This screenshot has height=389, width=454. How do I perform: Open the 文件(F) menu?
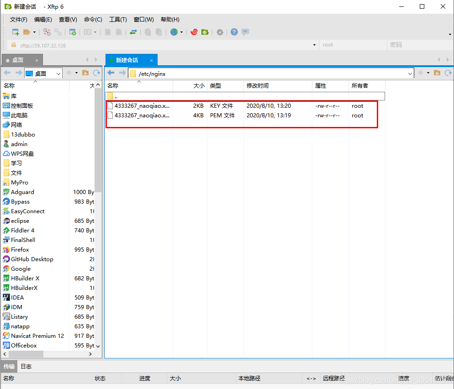pyautogui.click(x=19, y=19)
